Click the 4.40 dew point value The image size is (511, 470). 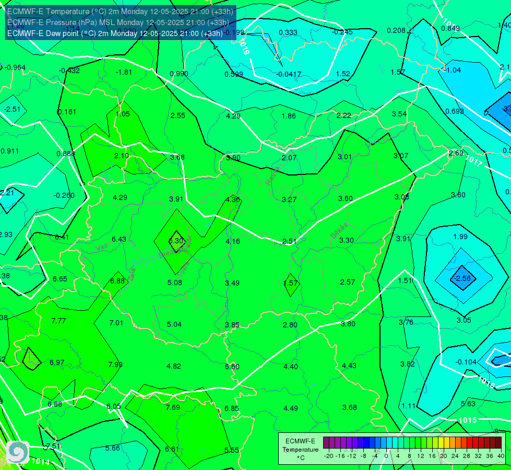[x=290, y=367]
